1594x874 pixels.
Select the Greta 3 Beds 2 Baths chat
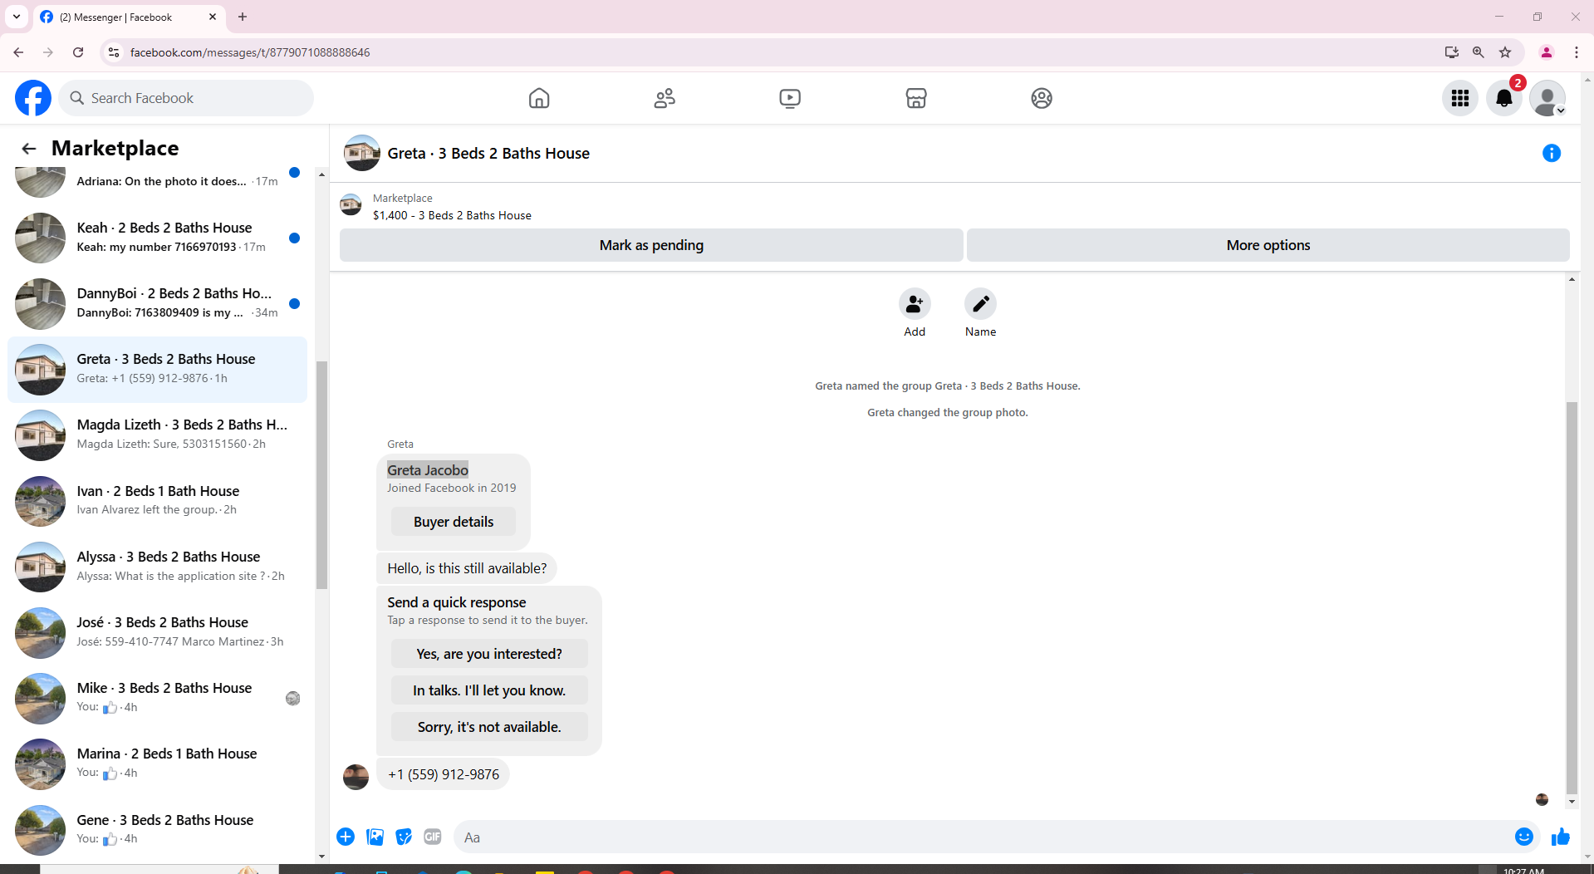tap(158, 369)
